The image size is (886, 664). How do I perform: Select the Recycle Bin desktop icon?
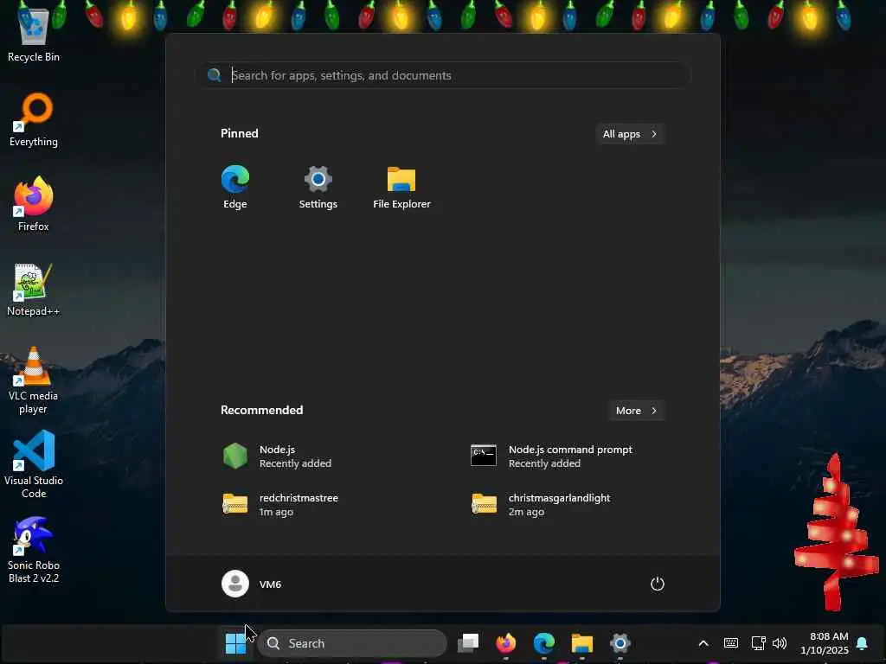pos(34,34)
